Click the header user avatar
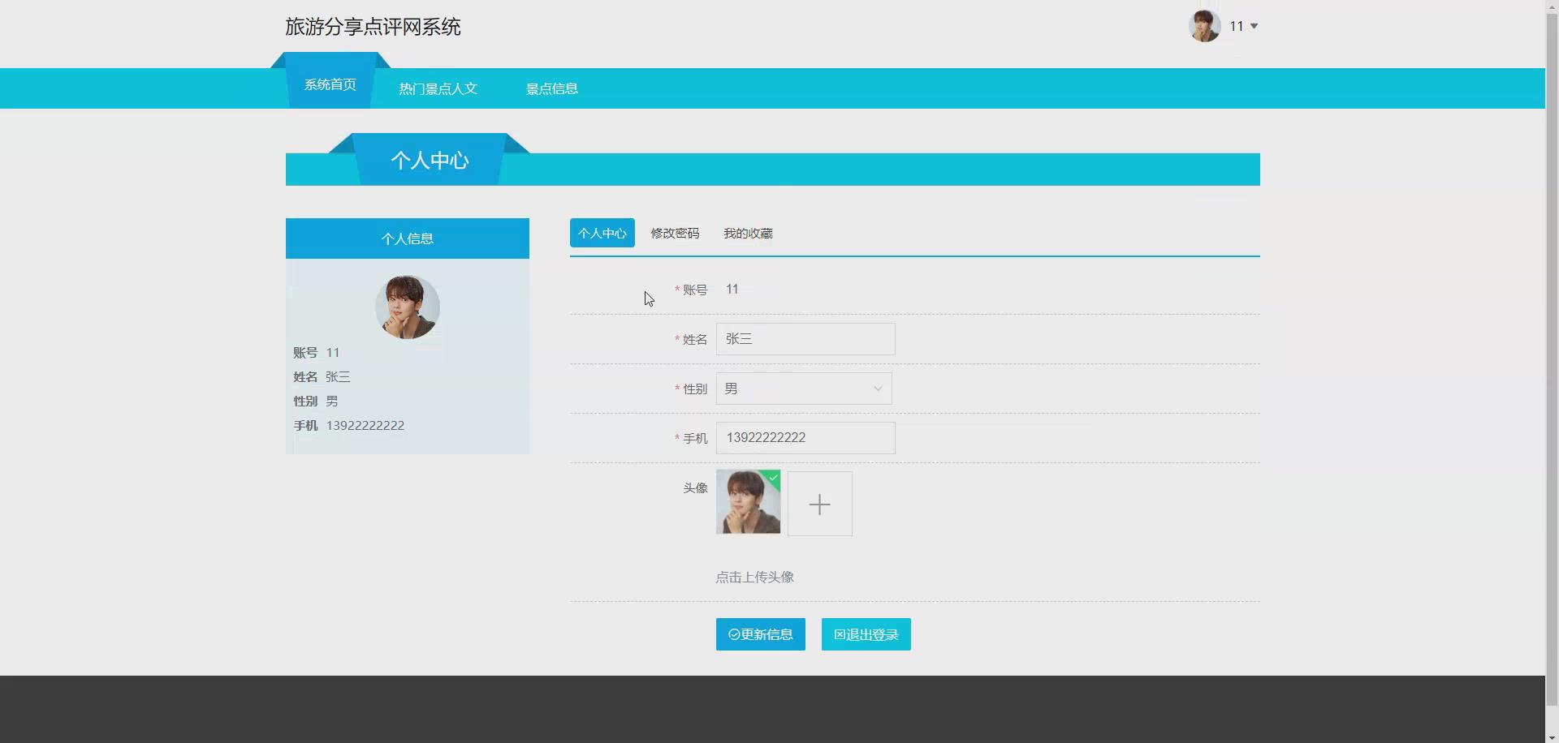The height and width of the screenshot is (743, 1559). click(1204, 26)
